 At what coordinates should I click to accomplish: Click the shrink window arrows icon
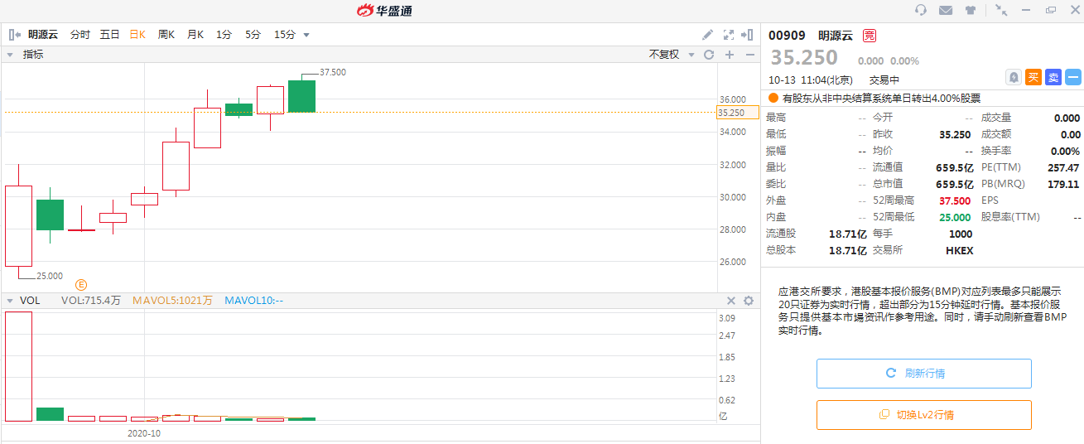click(x=1001, y=10)
